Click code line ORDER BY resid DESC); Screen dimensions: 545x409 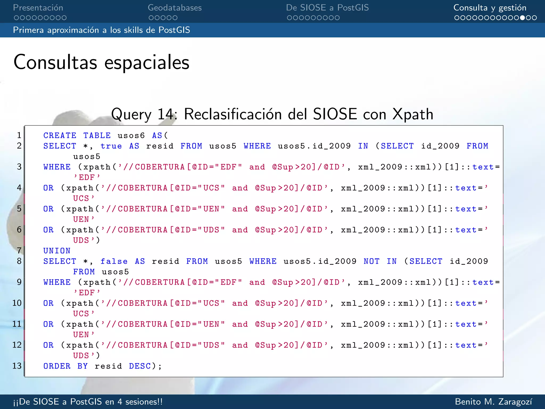102,366
